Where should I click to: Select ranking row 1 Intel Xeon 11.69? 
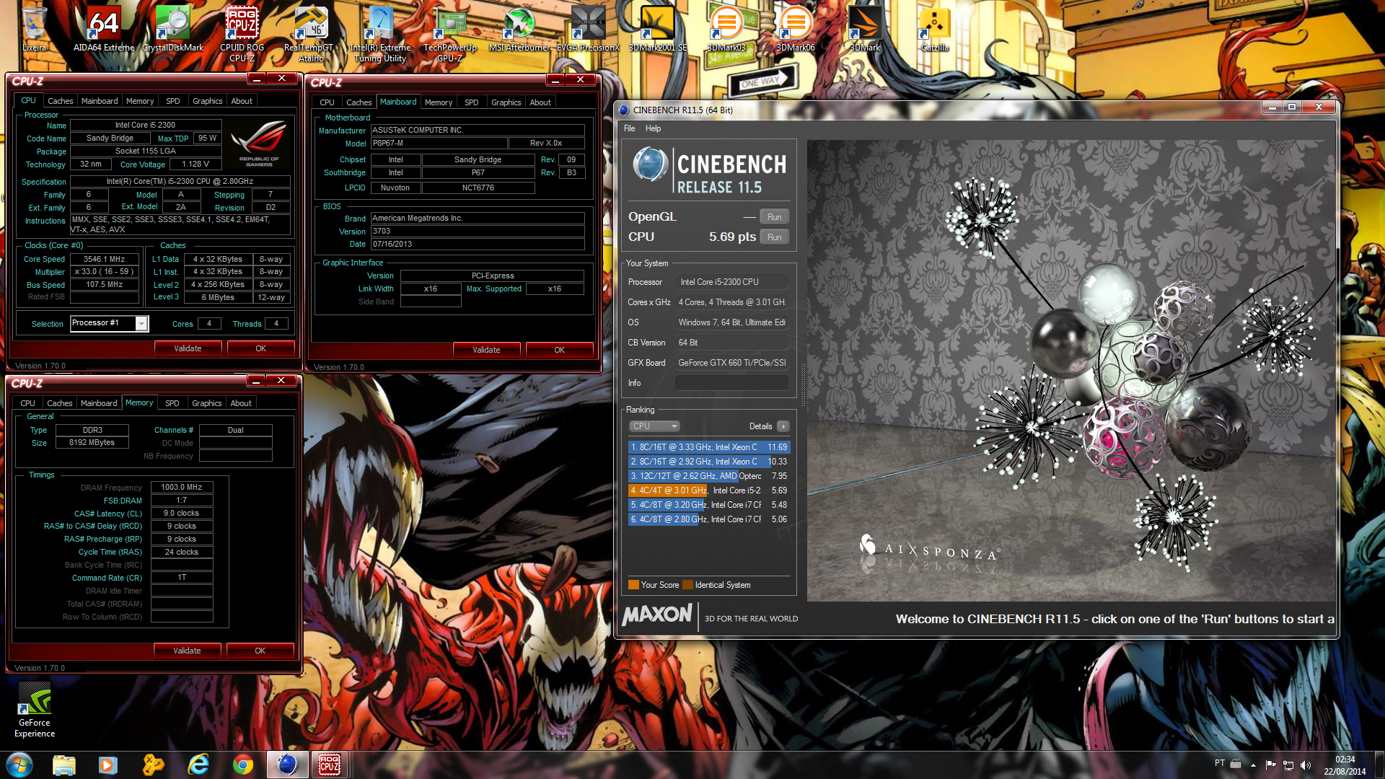point(709,447)
